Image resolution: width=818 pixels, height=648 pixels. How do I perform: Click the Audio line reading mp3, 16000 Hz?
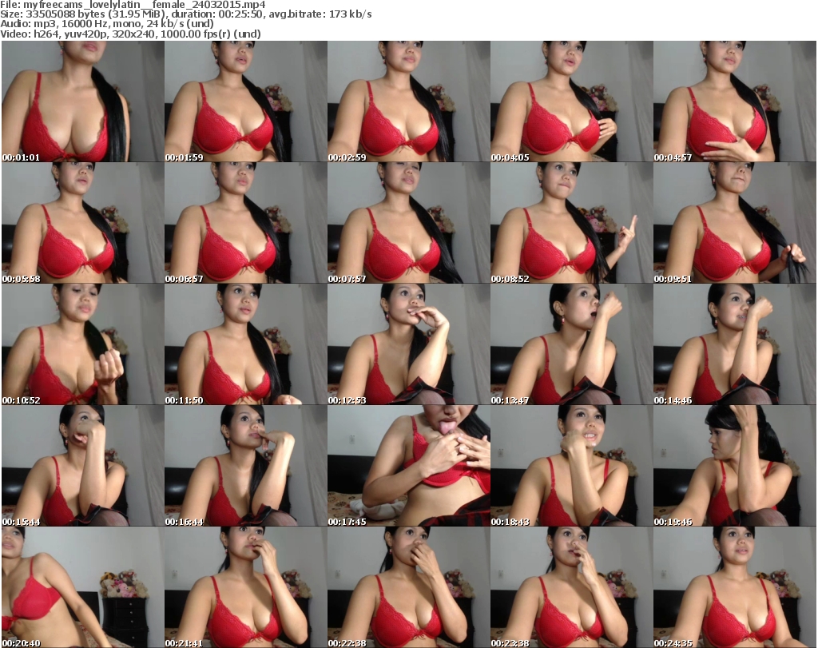107,24
